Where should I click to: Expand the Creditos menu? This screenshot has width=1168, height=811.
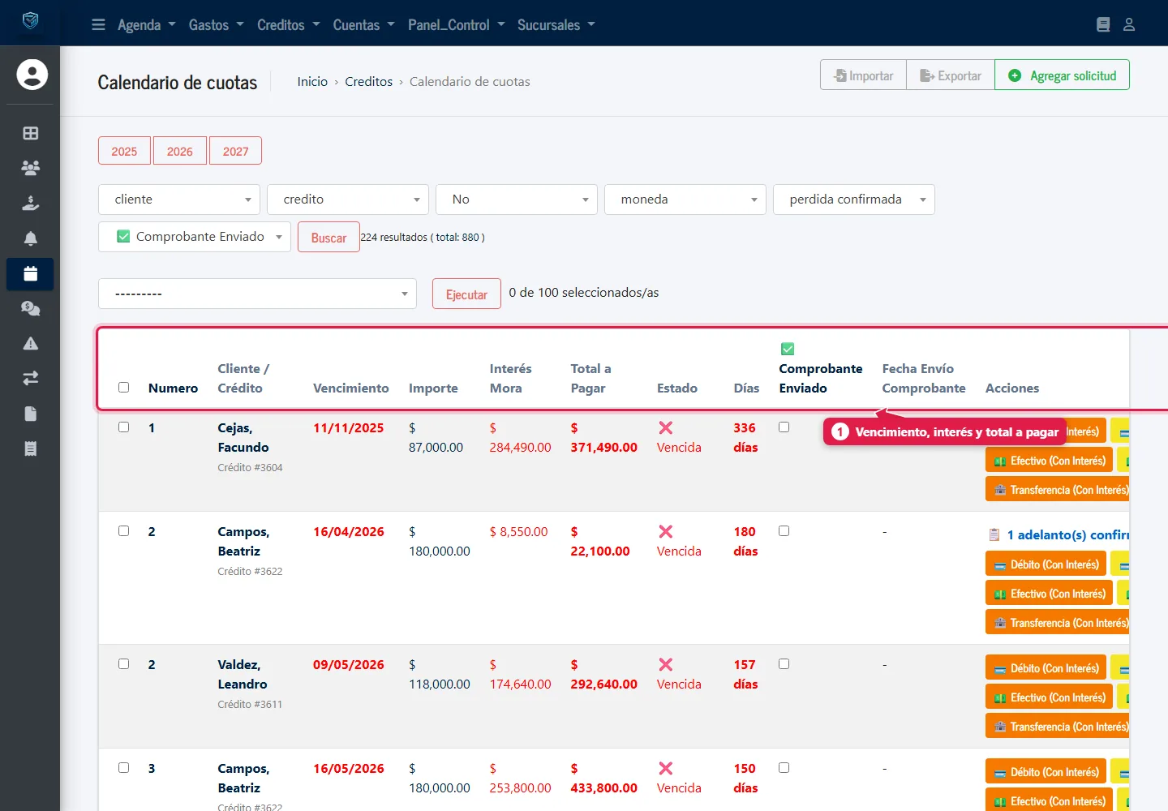pyautogui.click(x=288, y=24)
